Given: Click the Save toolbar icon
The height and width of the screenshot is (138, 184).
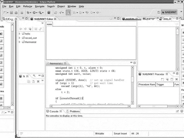Looking at the screenshot, I should [x=11, y=13].
